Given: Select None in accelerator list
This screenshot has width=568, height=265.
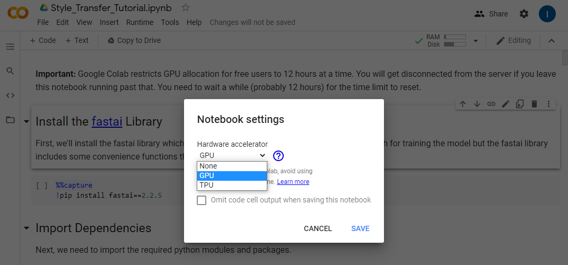Looking at the screenshot, I should 232,166.
